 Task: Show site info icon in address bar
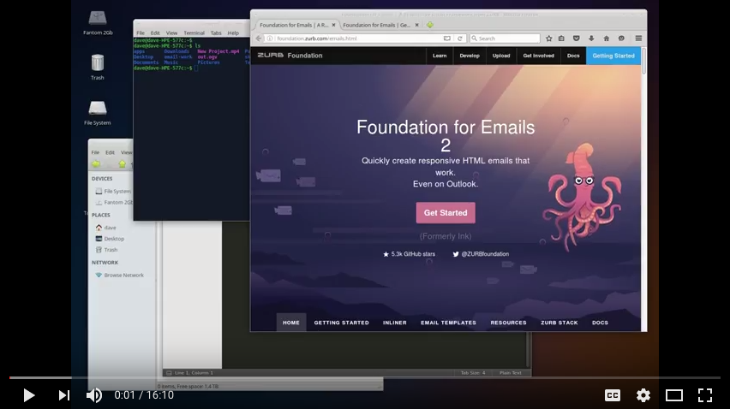[270, 39]
